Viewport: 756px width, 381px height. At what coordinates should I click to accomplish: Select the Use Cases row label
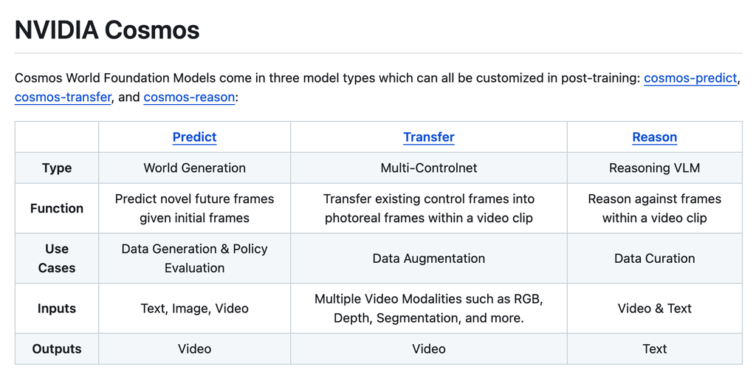[x=57, y=258]
